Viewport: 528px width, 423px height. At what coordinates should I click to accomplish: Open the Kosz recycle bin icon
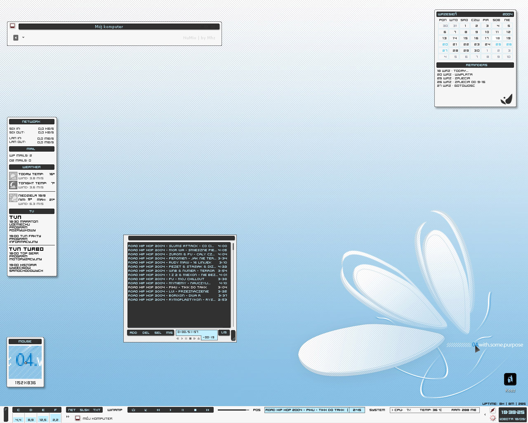click(510, 379)
